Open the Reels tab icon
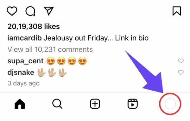The height and width of the screenshot is (121, 190). point(133,104)
